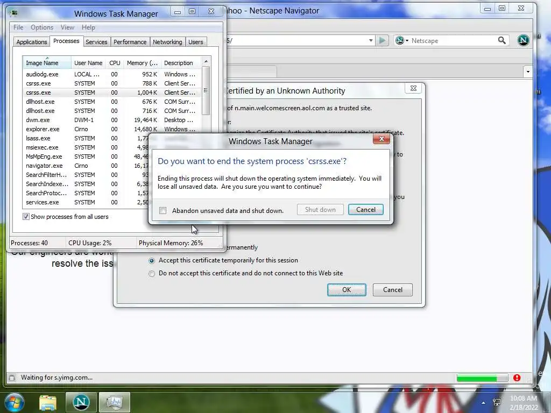This screenshot has height=413, width=551.
Task: Click the red security warning status icon
Action: pos(517,378)
